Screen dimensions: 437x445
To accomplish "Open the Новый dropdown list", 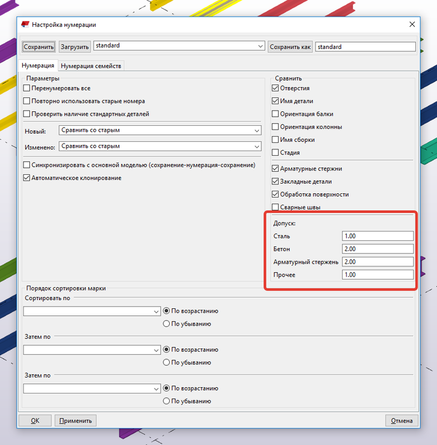I will point(160,130).
